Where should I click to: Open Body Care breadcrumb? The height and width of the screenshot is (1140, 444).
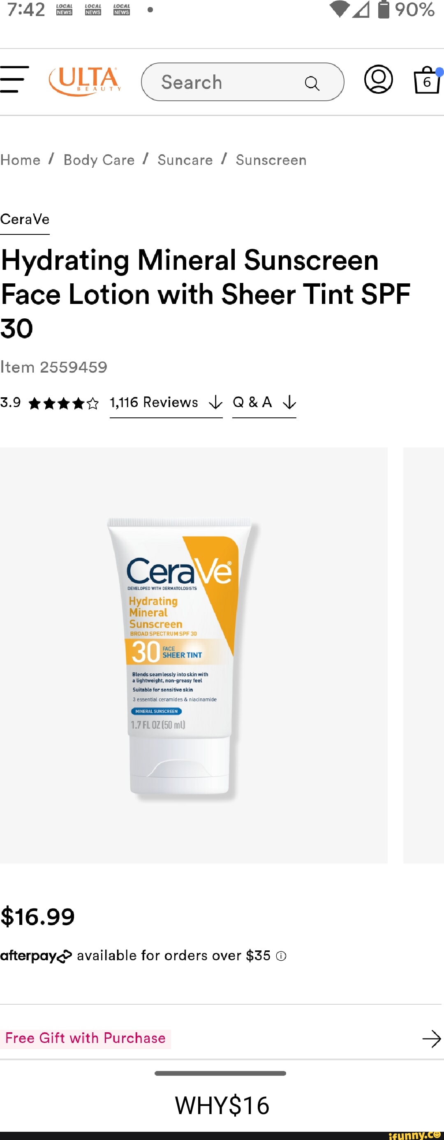click(x=99, y=160)
